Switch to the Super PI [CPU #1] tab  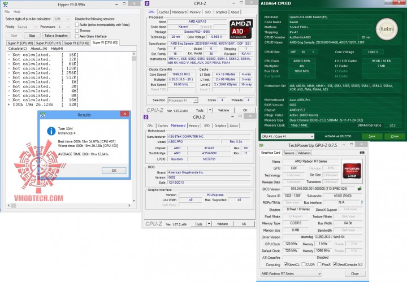[x=48, y=43]
